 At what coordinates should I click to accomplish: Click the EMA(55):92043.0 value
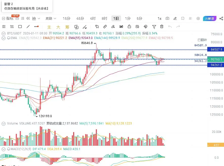tap(80, 38)
